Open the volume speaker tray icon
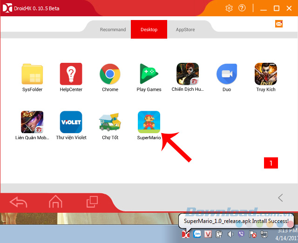The height and width of the screenshot is (243, 298). coord(230,234)
